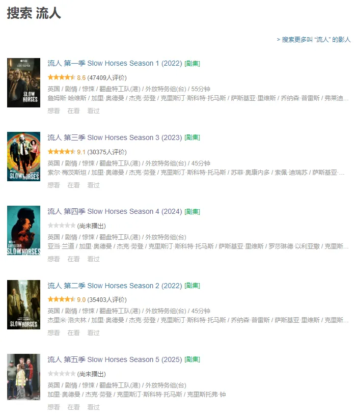Open the 流人 第二季 Season 2 title link

tap(115, 286)
